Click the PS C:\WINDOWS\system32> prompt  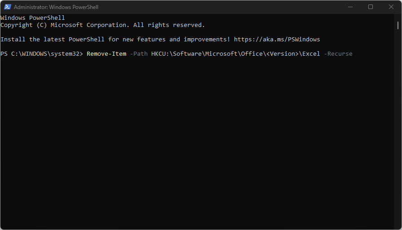coord(42,54)
